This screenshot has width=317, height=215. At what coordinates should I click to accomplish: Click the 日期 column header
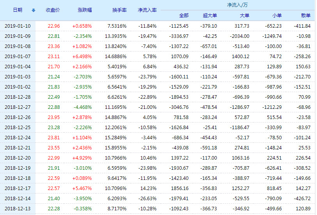point(18,10)
